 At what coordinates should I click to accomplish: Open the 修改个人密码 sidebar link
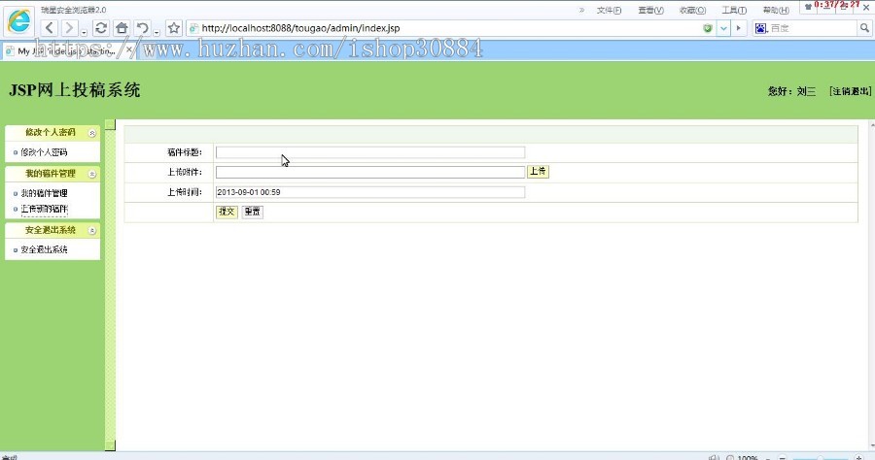(44, 152)
